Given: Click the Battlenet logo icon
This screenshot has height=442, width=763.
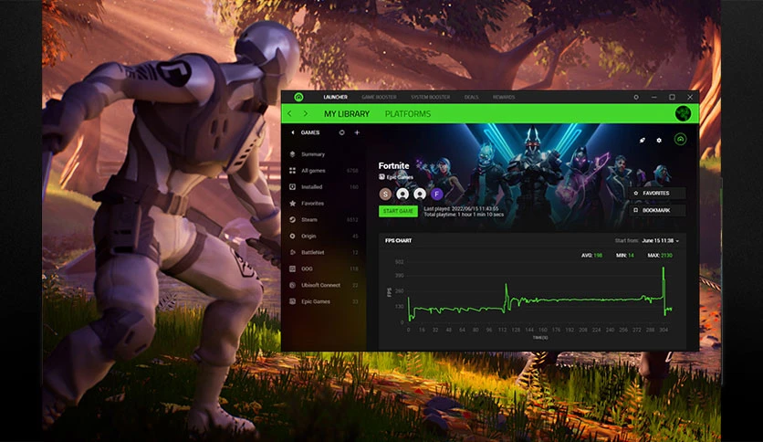Looking at the screenshot, I should click(292, 252).
